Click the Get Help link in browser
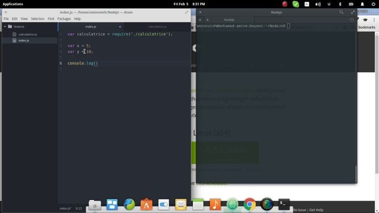Image resolution: width=379 pixels, height=213 pixels. [x=316, y=210]
